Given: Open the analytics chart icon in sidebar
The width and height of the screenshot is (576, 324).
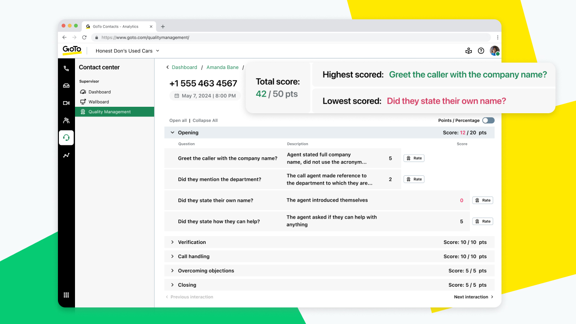Looking at the screenshot, I should point(66,156).
